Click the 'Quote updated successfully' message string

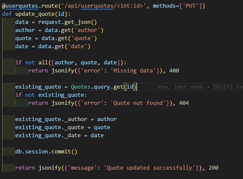click(149, 168)
